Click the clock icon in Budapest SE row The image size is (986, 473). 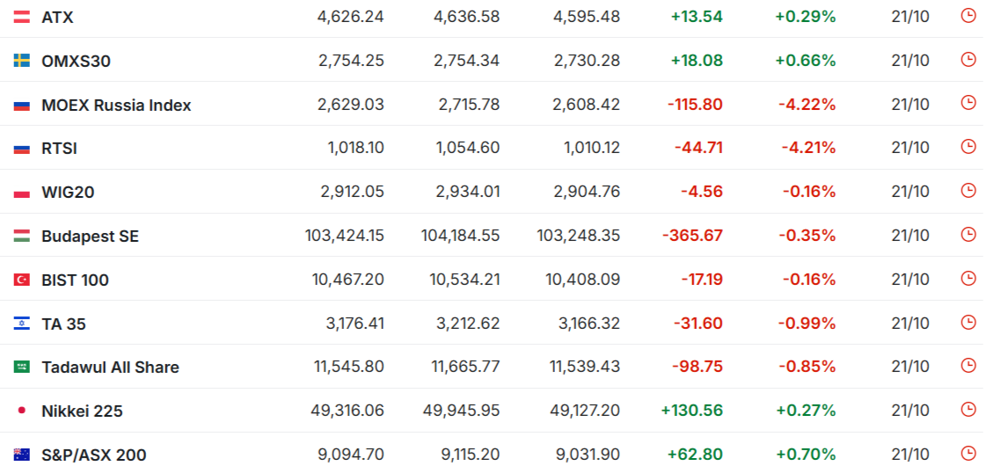[968, 235]
